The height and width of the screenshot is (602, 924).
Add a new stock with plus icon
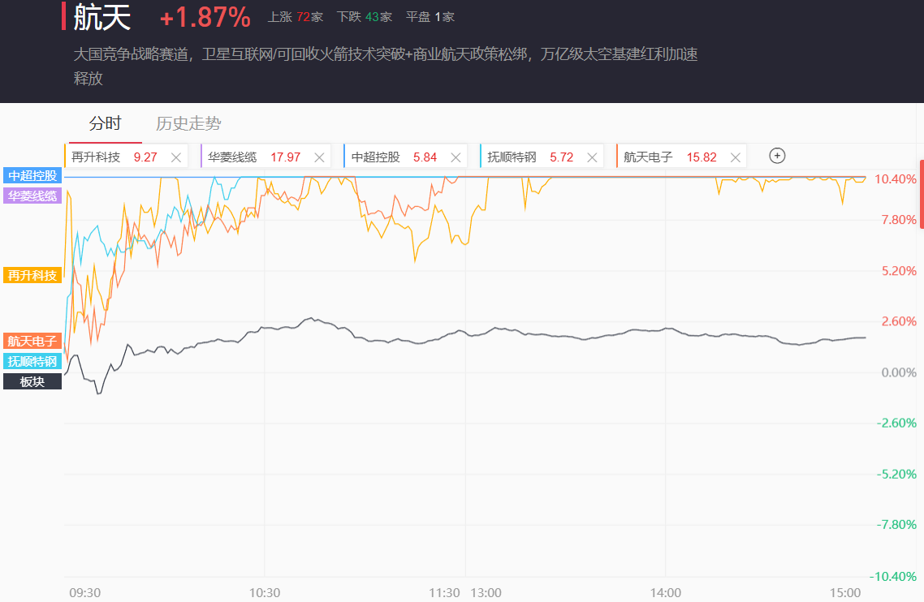pos(777,156)
